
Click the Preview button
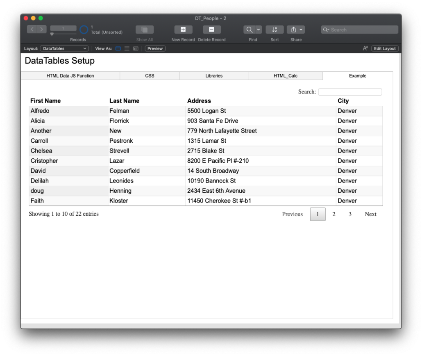154,48
